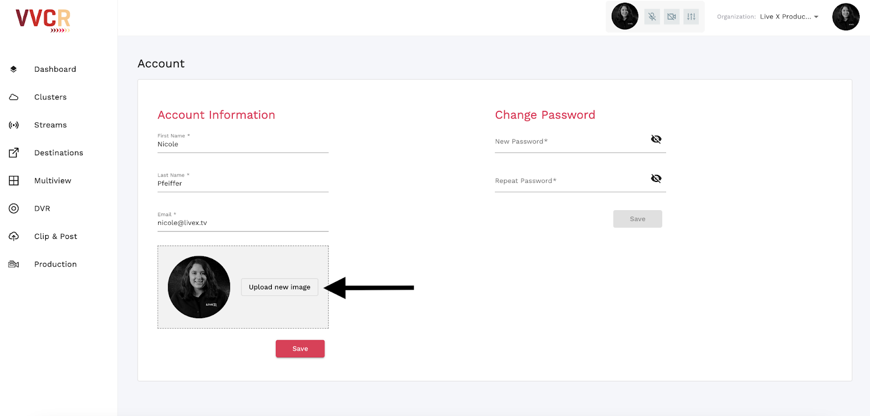Click the VVCR logo

pyautogui.click(x=43, y=20)
